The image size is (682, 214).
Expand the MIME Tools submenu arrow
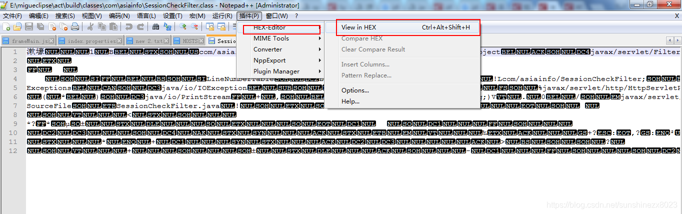pos(320,38)
